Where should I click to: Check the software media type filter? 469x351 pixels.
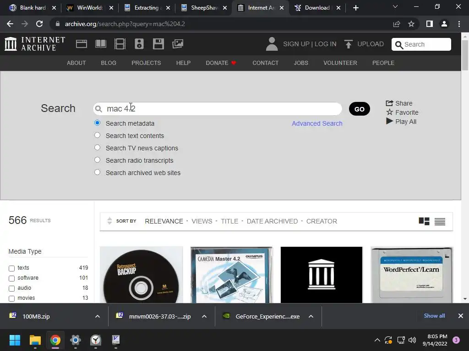(x=11, y=278)
